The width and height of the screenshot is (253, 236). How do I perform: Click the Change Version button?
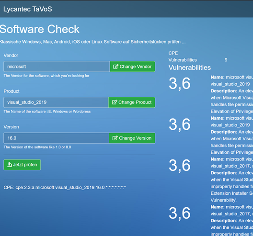coord(132,138)
